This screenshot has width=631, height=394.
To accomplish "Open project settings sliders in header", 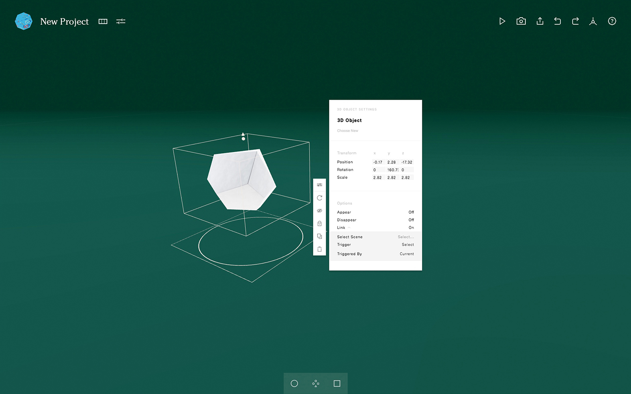I will 121,21.
